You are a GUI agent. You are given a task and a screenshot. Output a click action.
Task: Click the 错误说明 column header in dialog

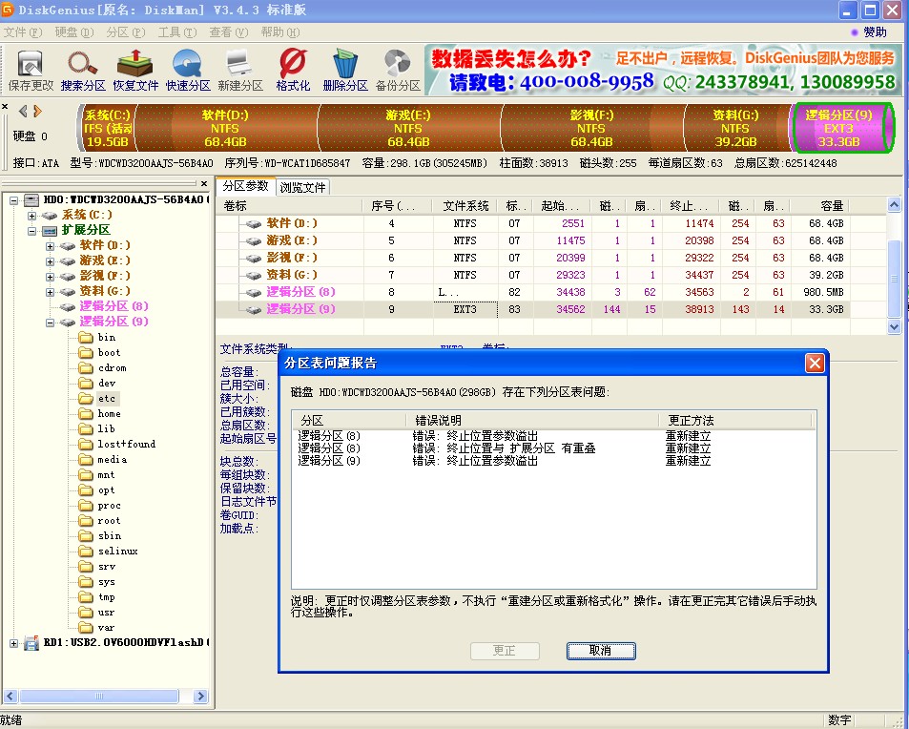pyautogui.click(x=532, y=421)
